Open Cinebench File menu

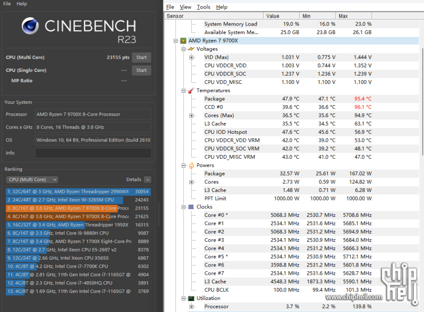tap(7, 4)
